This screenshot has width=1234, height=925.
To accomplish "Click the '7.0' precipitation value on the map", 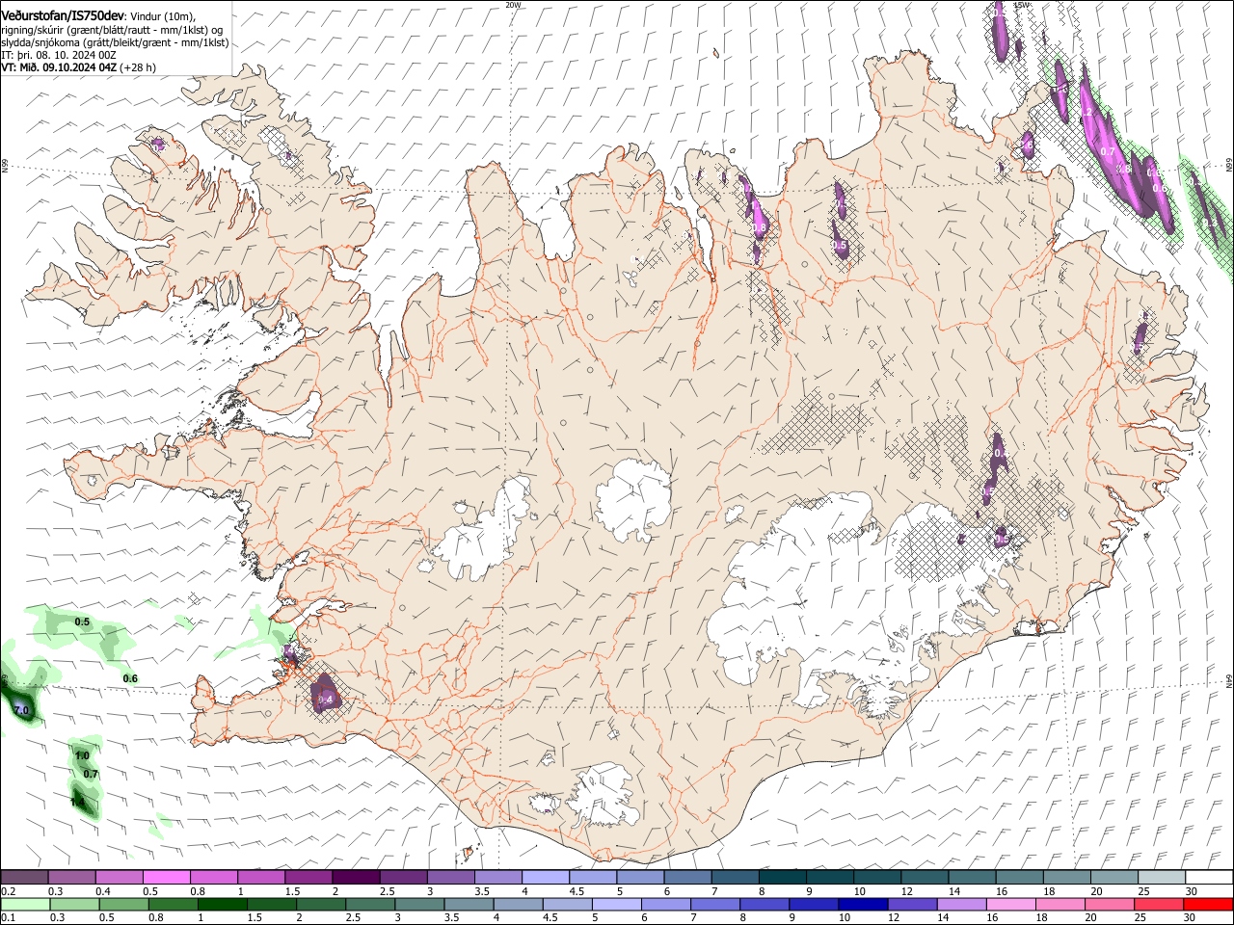I will (23, 710).
